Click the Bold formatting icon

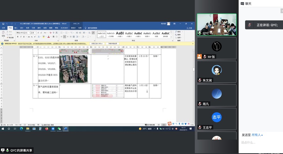pos(18,36)
